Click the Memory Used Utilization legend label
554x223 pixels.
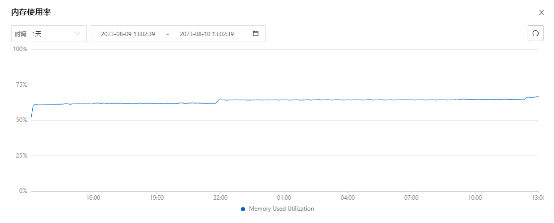click(281, 209)
